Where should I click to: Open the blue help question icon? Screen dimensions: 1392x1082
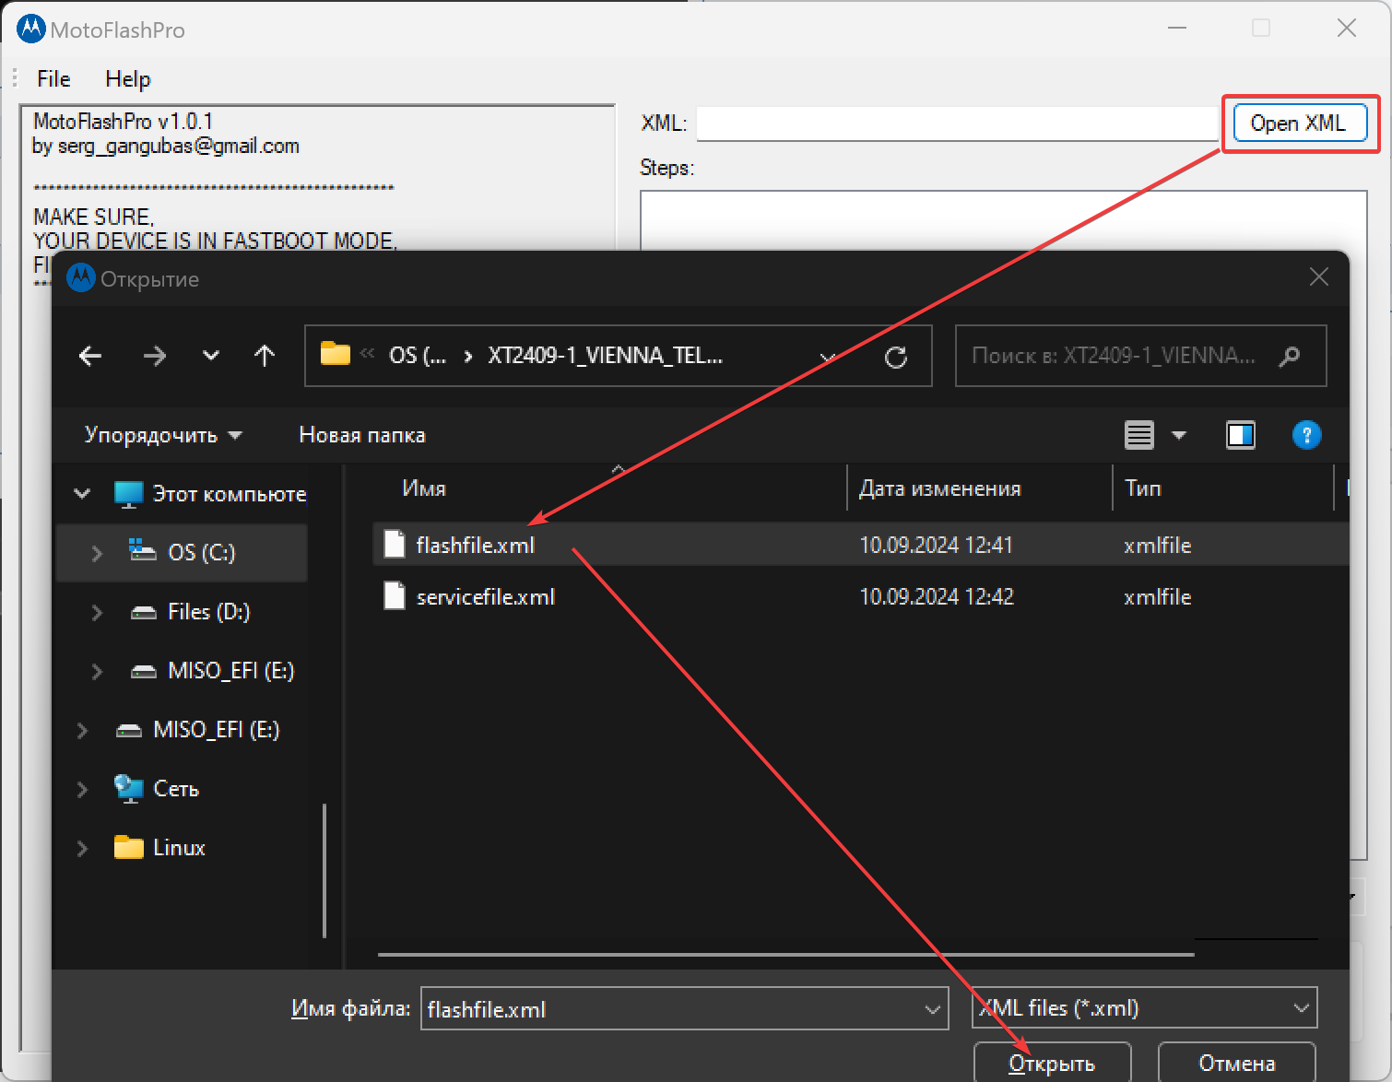point(1306,435)
